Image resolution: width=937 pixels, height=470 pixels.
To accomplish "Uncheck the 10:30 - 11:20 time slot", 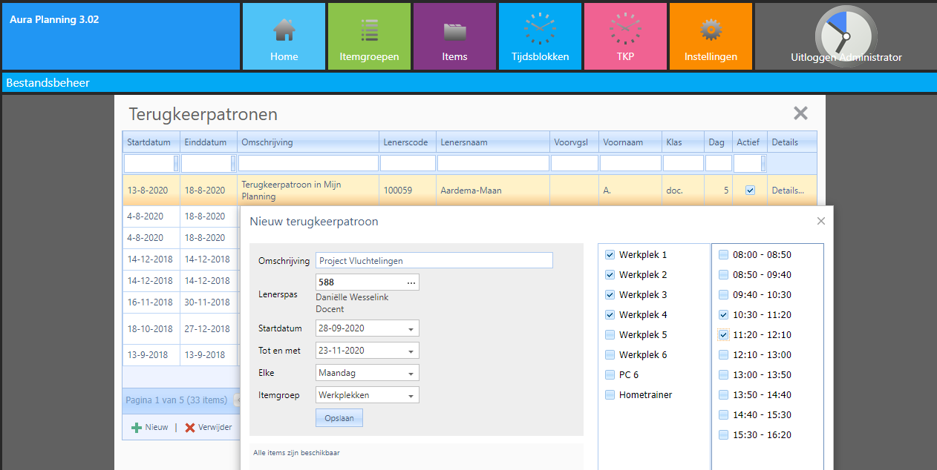I will [x=724, y=315].
